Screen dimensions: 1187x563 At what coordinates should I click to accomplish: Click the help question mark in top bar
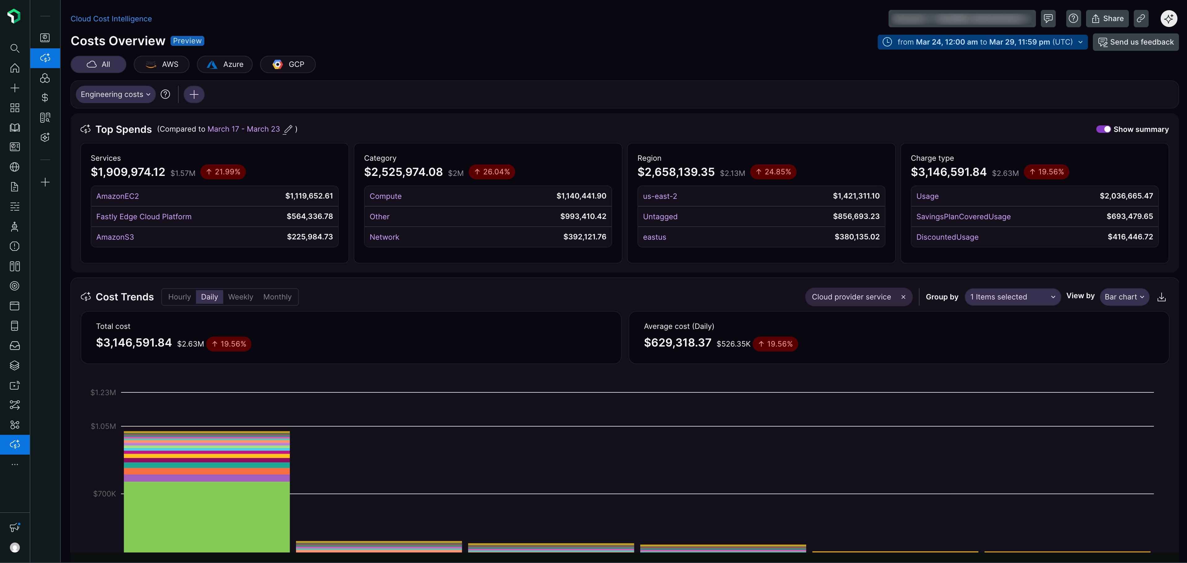(1074, 19)
